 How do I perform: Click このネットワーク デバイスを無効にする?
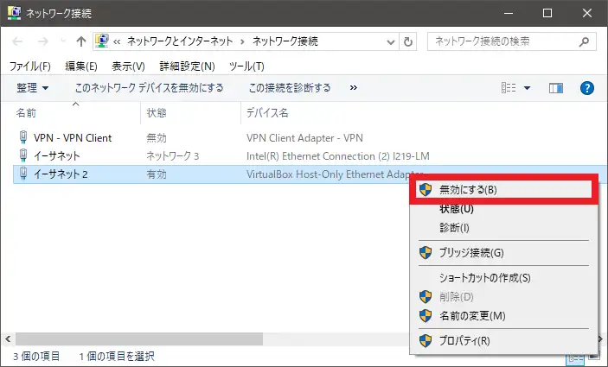pos(150,88)
